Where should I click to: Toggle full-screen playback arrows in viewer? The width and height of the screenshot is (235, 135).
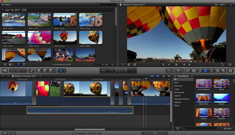click(x=223, y=65)
